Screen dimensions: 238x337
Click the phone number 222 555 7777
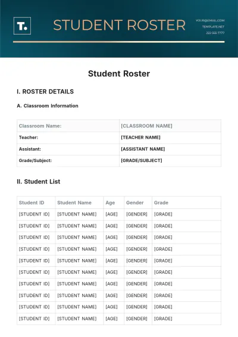(x=215, y=33)
